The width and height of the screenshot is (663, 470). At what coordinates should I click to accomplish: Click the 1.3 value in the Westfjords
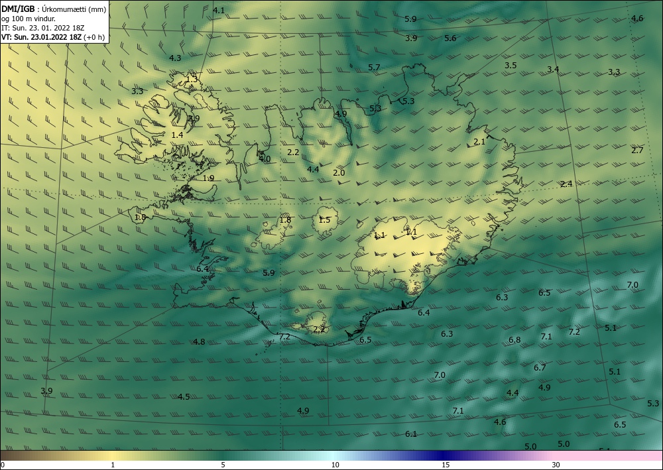pos(192,80)
